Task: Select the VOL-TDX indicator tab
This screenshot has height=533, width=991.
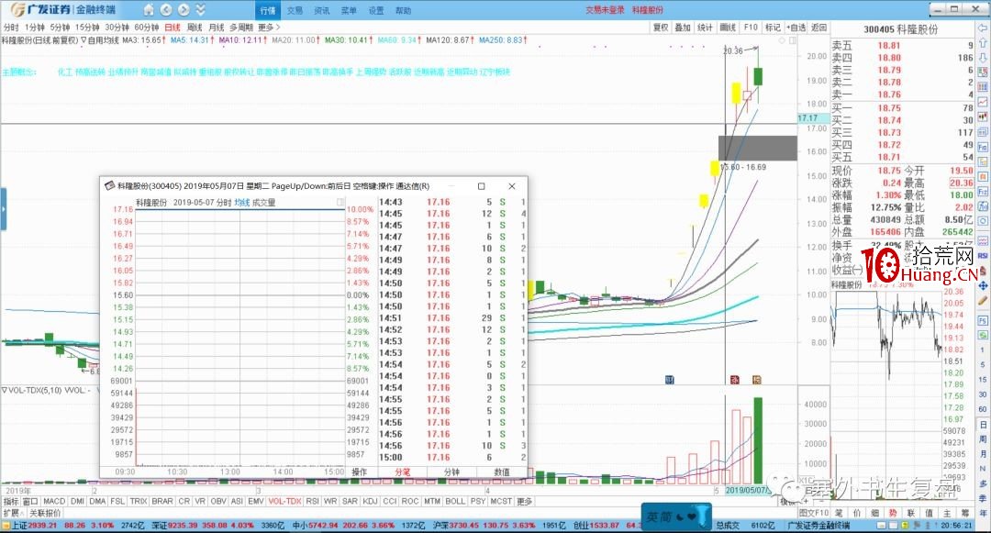Action: (284, 501)
